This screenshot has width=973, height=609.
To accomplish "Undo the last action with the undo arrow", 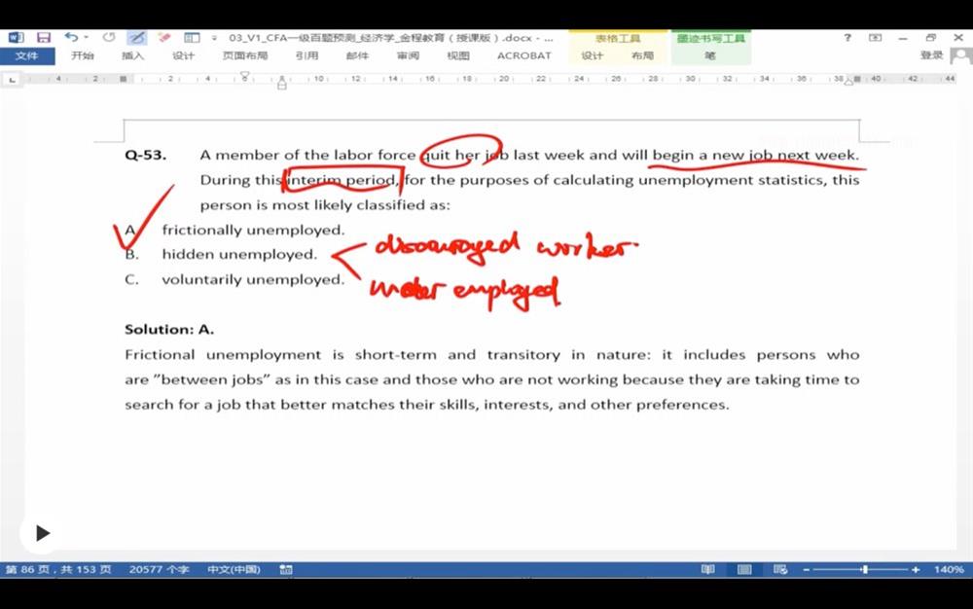I will tap(71, 38).
